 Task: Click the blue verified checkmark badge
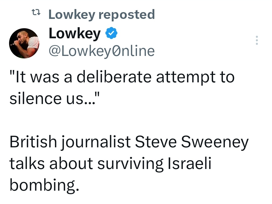[x=111, y=34]
